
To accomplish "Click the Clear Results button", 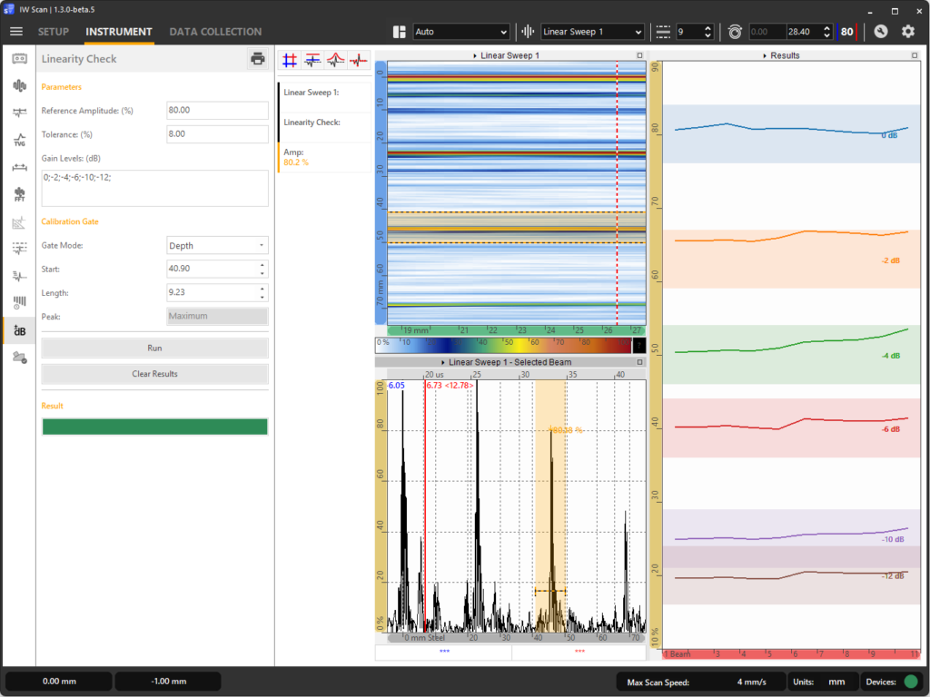I will (x=154, y=374).
